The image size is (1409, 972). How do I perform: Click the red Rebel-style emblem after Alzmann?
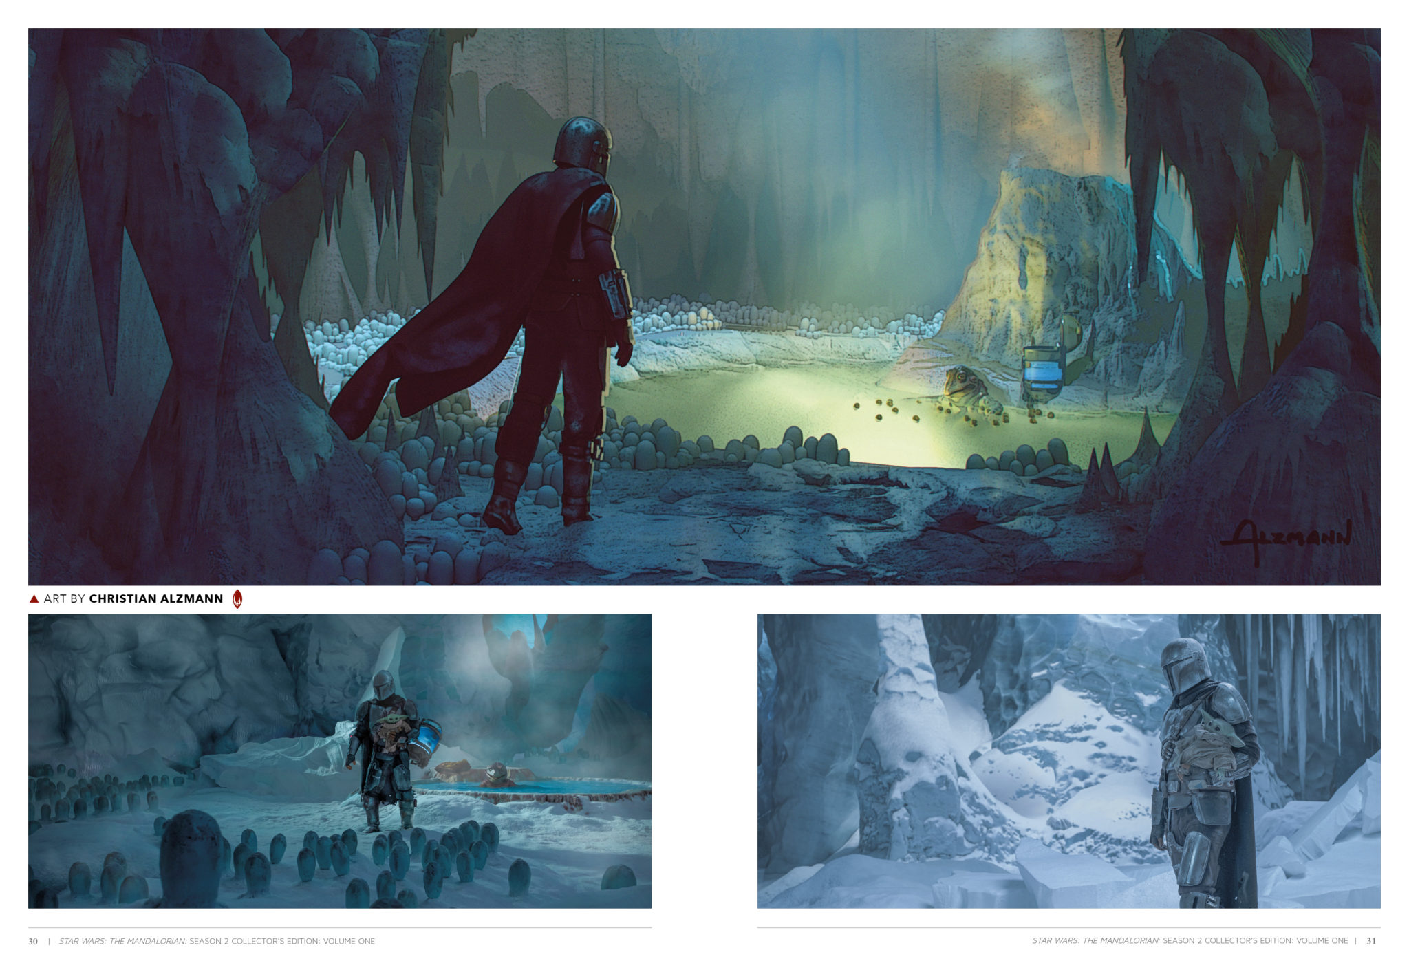click(237, 598)
